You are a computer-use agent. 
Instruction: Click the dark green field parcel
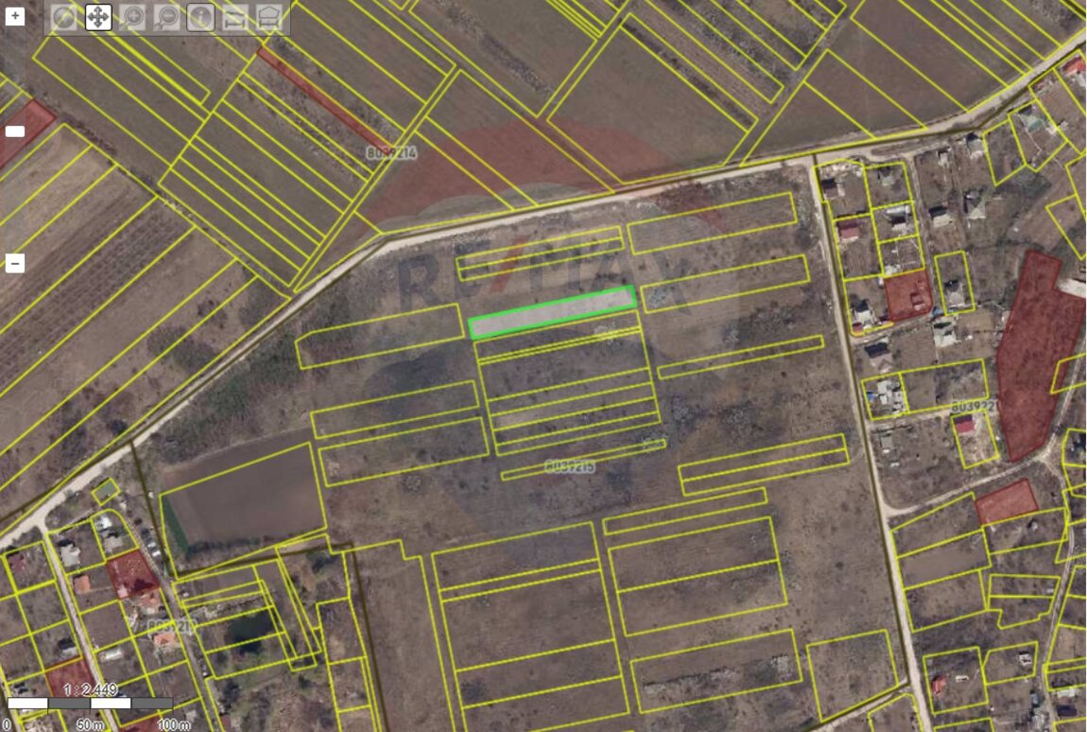click(241, 497)
